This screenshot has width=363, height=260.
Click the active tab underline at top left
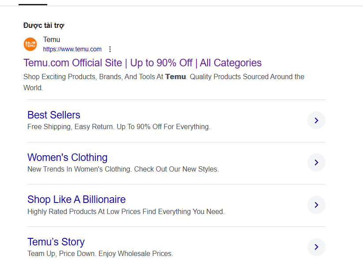[33, 4]
